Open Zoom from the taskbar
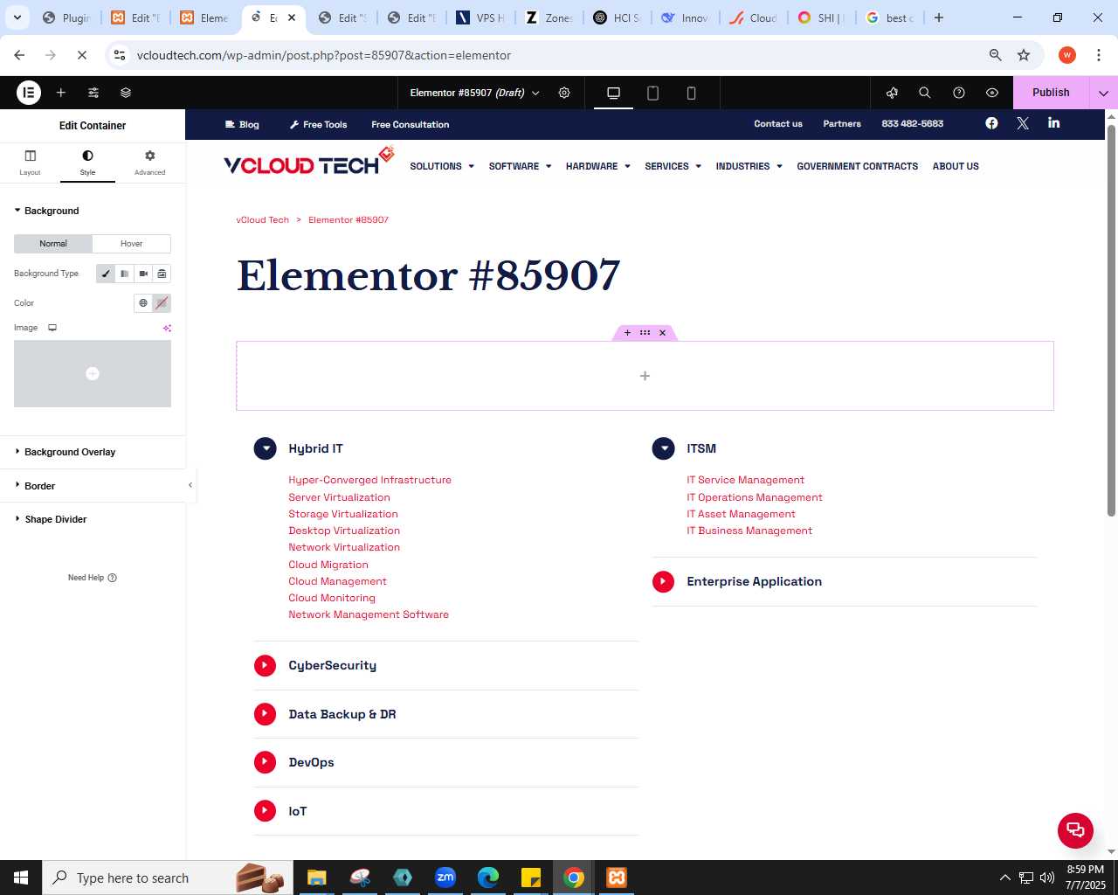 click(x=445, y=878)
